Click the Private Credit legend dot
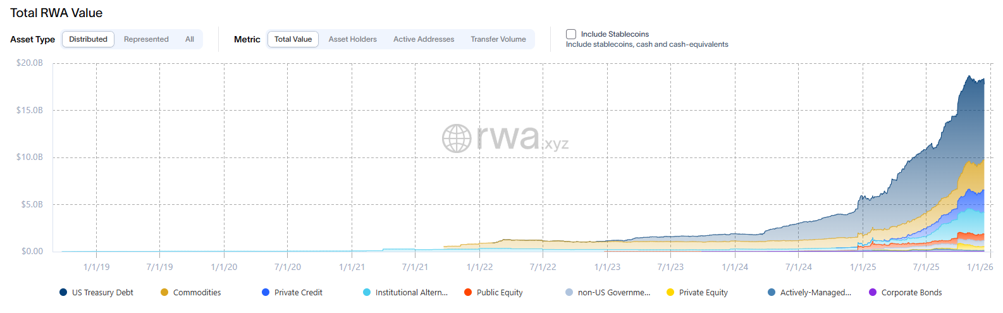This screenshot has height=313, width=1003. 266,292
